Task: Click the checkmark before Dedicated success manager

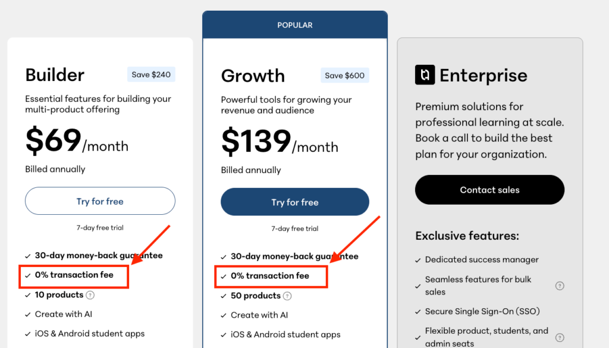Action: click(418, 259)
